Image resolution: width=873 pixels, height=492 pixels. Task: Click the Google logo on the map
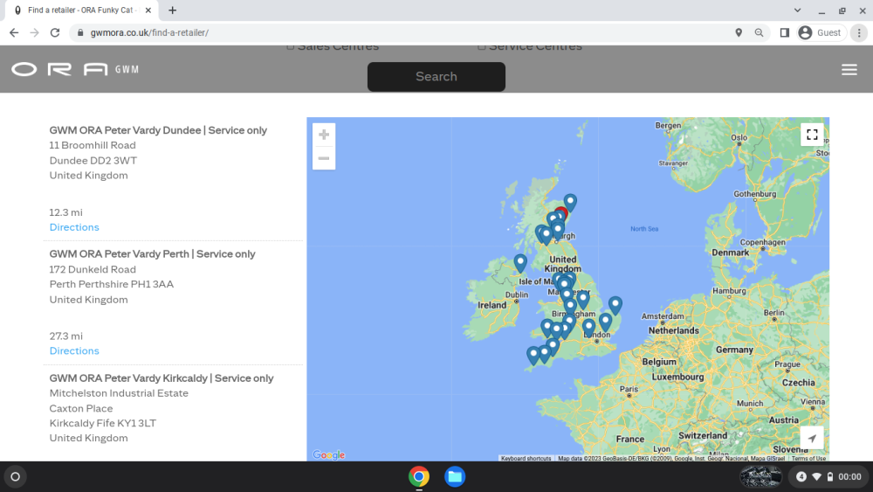(328, 454)
